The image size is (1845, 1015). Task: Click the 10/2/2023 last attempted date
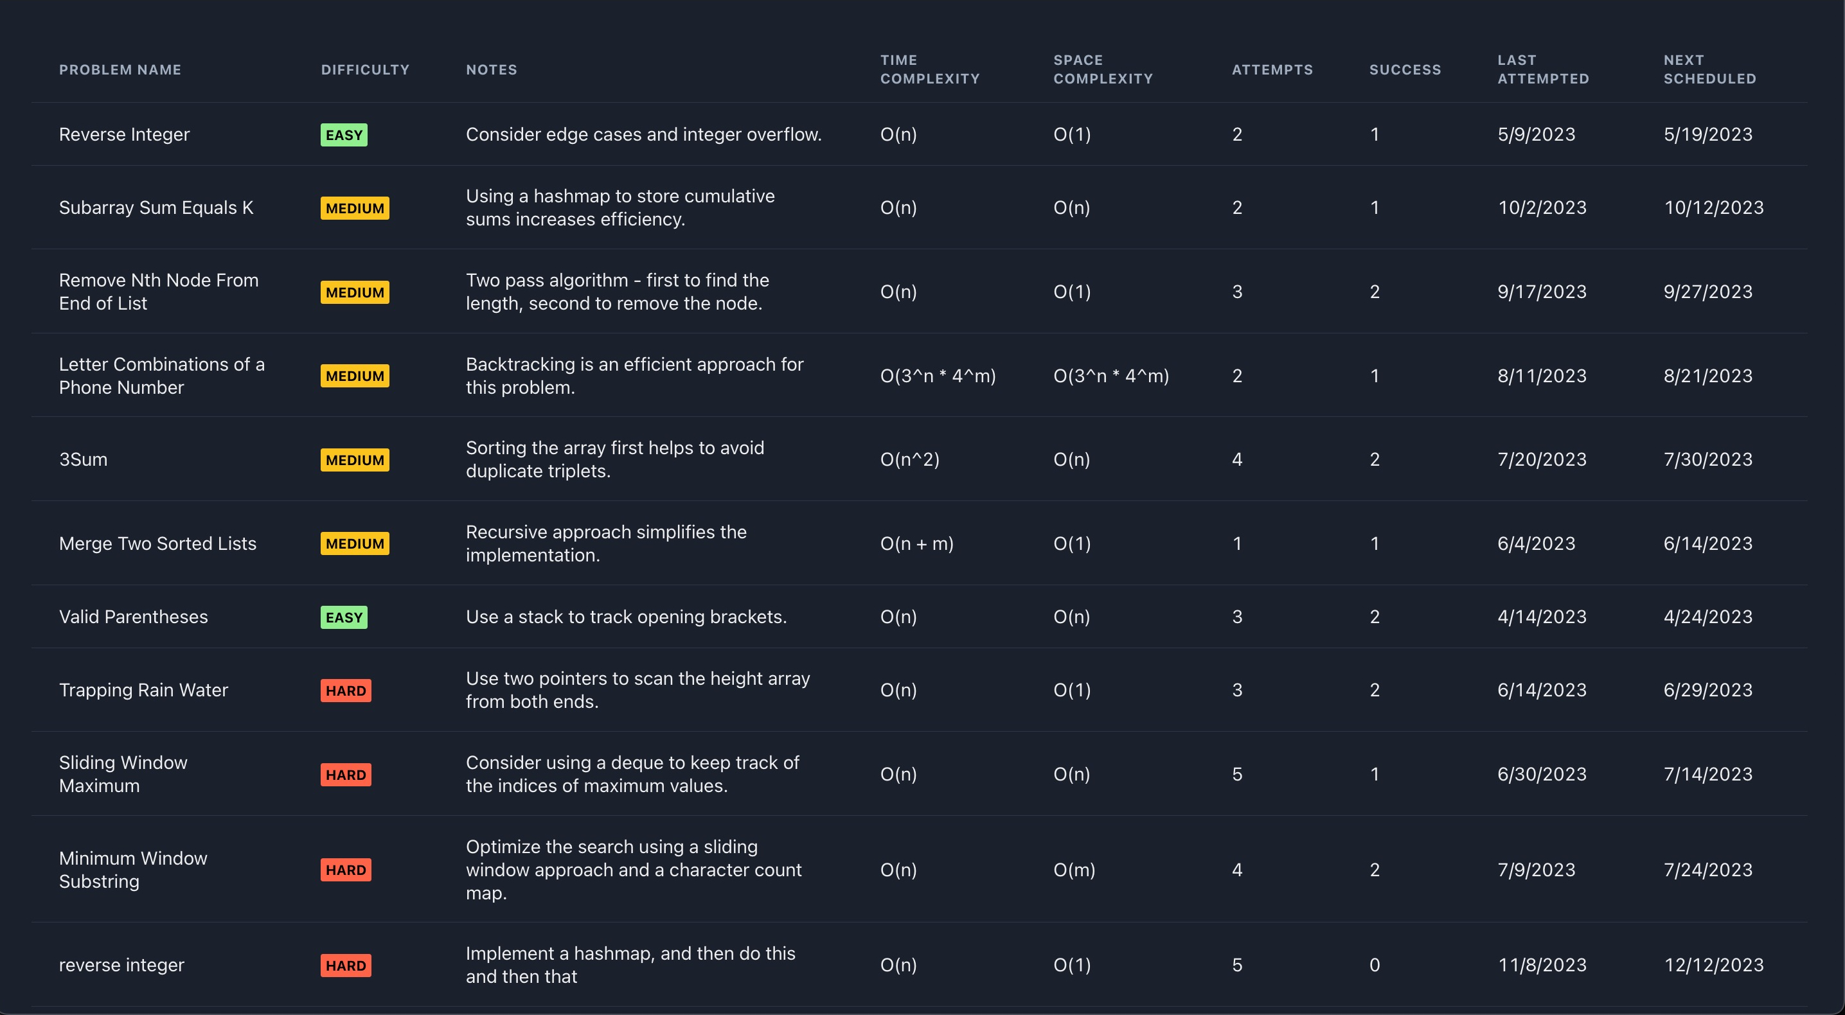coord(1541,207)
